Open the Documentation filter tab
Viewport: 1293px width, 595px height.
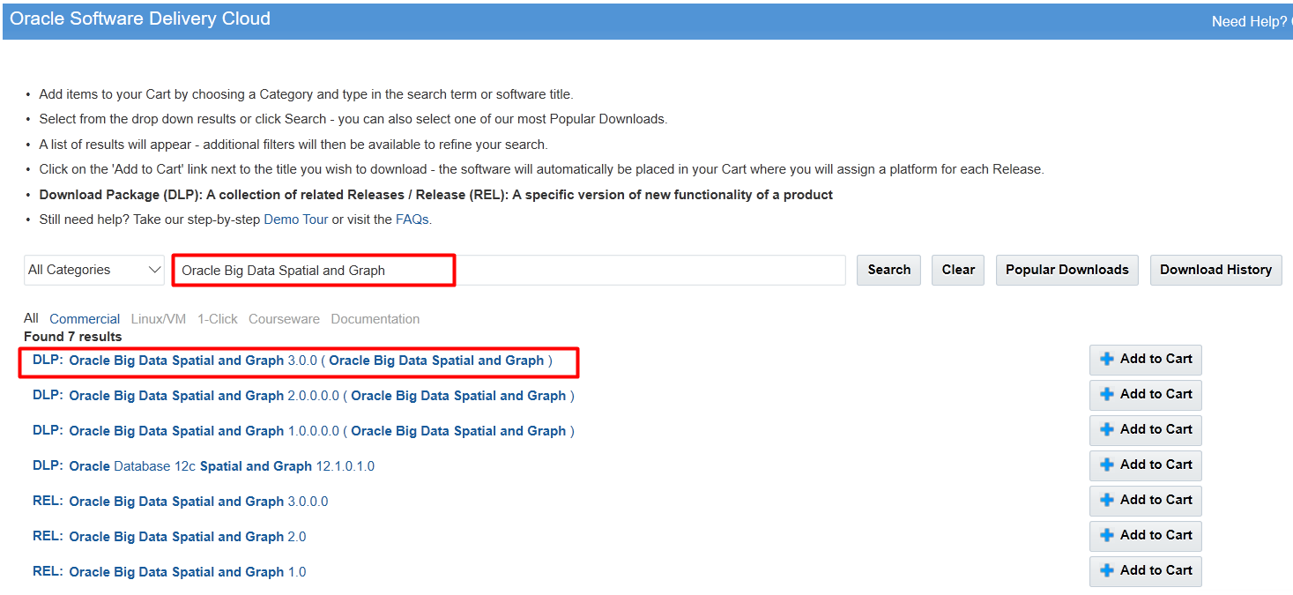pos(375,319)
